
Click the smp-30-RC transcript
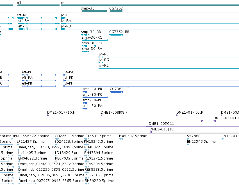tap(95, 40)
